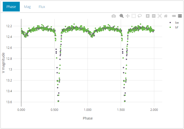184x129 pixels.
Task: Click the 12.2 y-axis tick label
Action: 9,26
